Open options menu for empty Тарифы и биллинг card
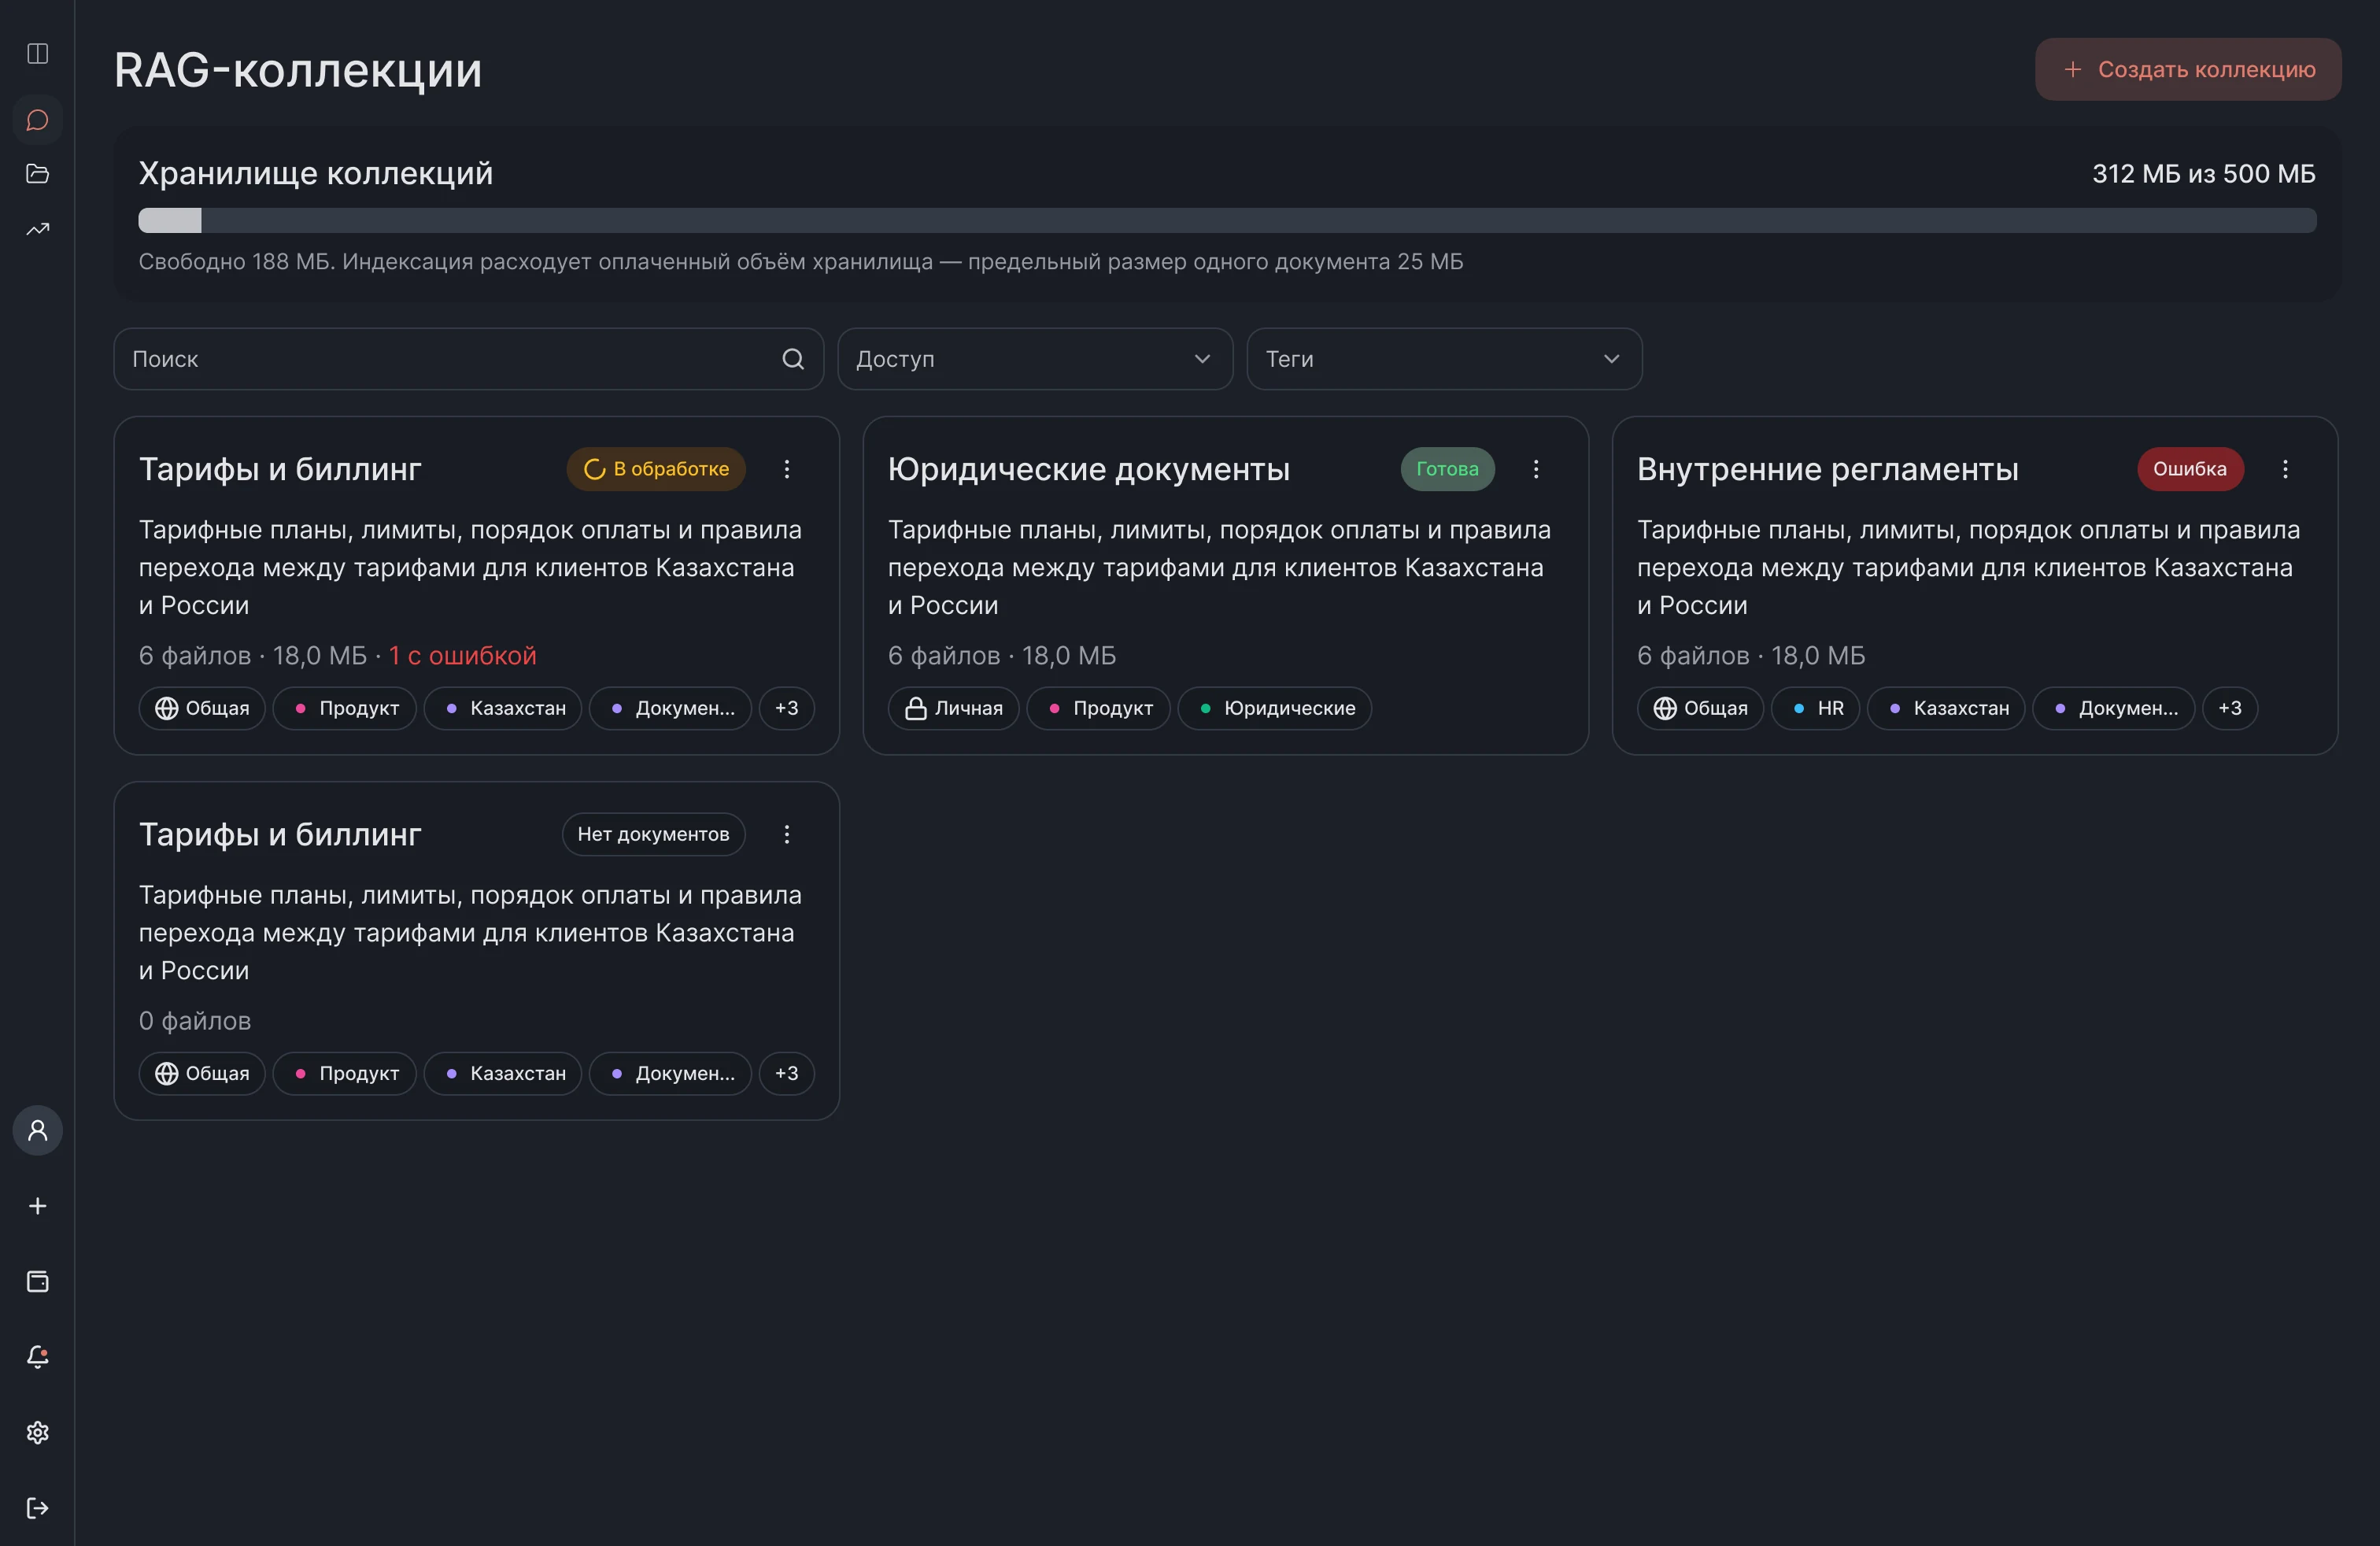Image resolution: width=2380 pixels, height=1546 pixels. coord(787,834)
